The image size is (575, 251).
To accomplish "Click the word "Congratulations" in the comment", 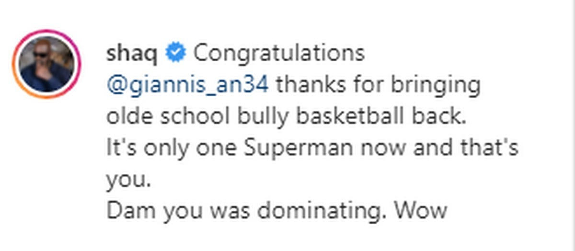I will click(278, 54).
